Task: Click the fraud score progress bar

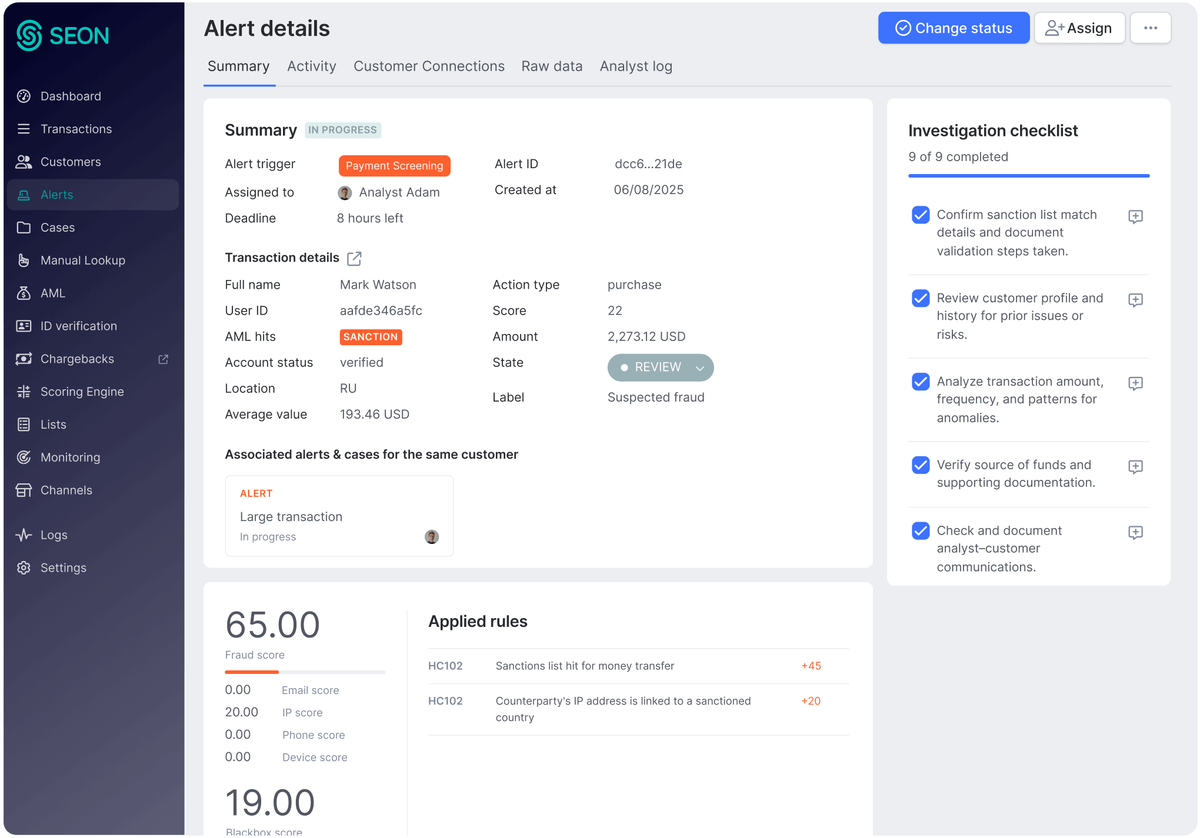Action: [x=305, y=672]
